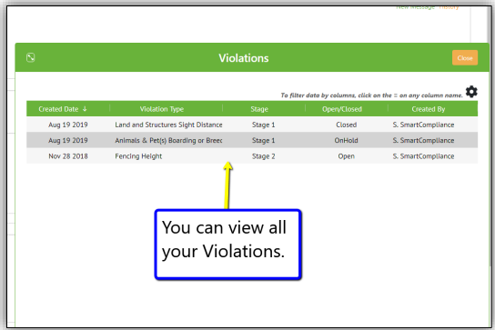Click the Open/Closed column header
This screenshot has width=495, height=330.
(x=342, y=109)
